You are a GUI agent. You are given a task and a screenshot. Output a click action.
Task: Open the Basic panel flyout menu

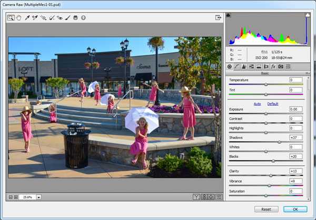coord(308,73)
